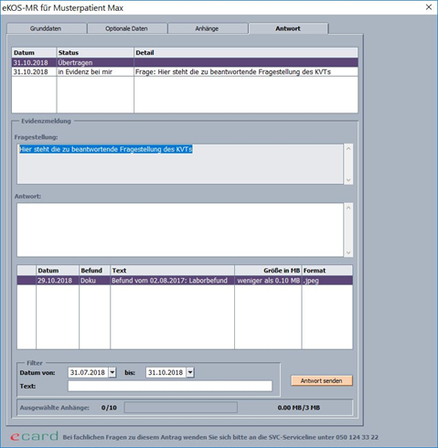This screenshot has height=448, width=438.
Task: Send the reply with Antwort senden
Action: 322,380
